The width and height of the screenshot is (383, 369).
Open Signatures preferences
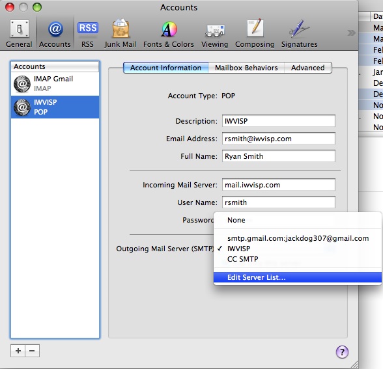point(299,34)
